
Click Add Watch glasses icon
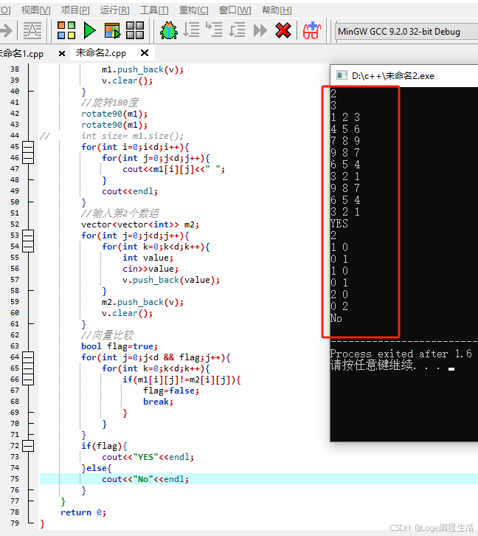(x=312, y=30)
